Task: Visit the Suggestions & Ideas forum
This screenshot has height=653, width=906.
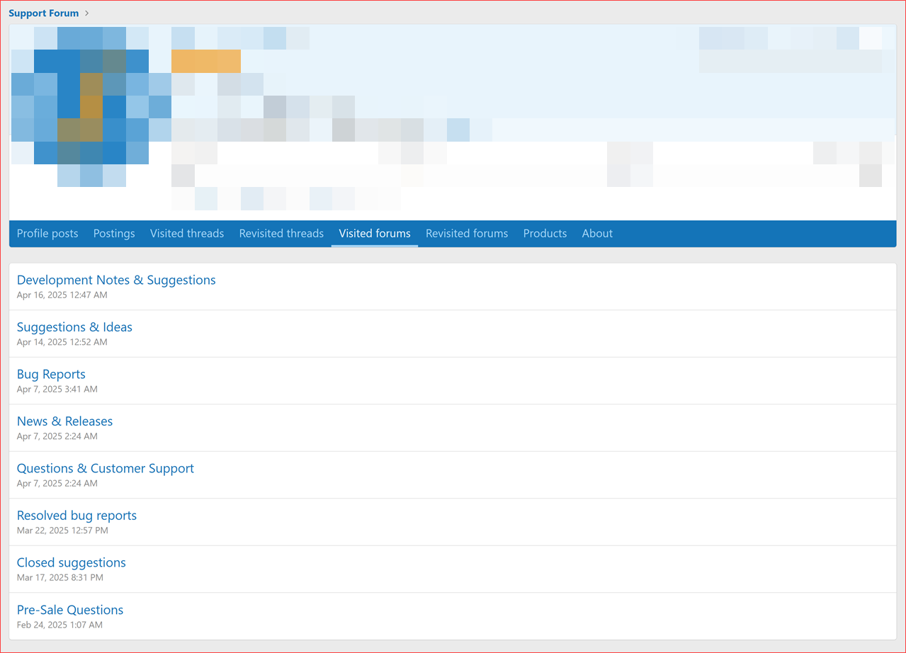Action: (74, 327)
